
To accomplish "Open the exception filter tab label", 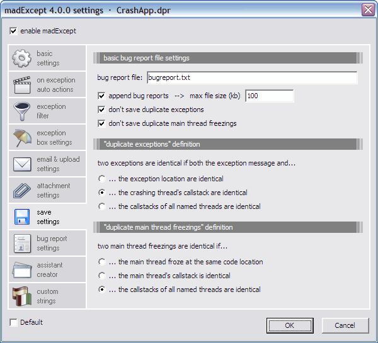I will [51, 111].
